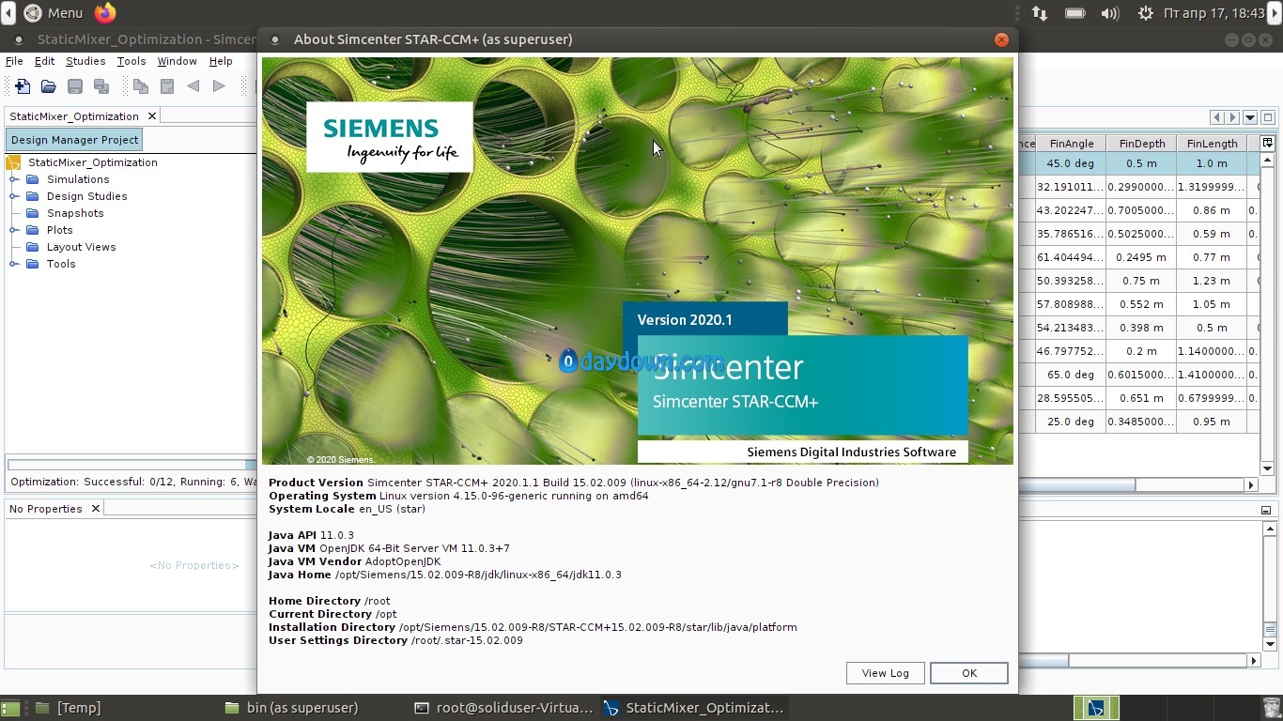Expand the Tools tree node
This screenshot has height=721, width=1283.
tap(14, 264)
